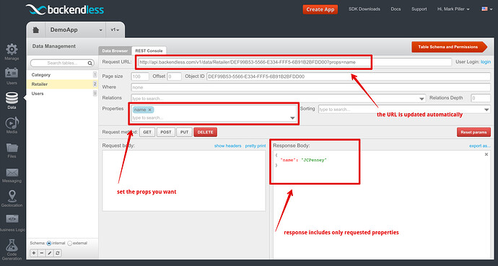Select the Users table in list

pos(63,94)
